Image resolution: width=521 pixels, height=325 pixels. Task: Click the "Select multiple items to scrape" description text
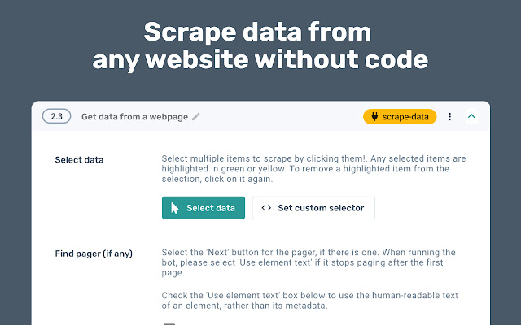[313, 169]
